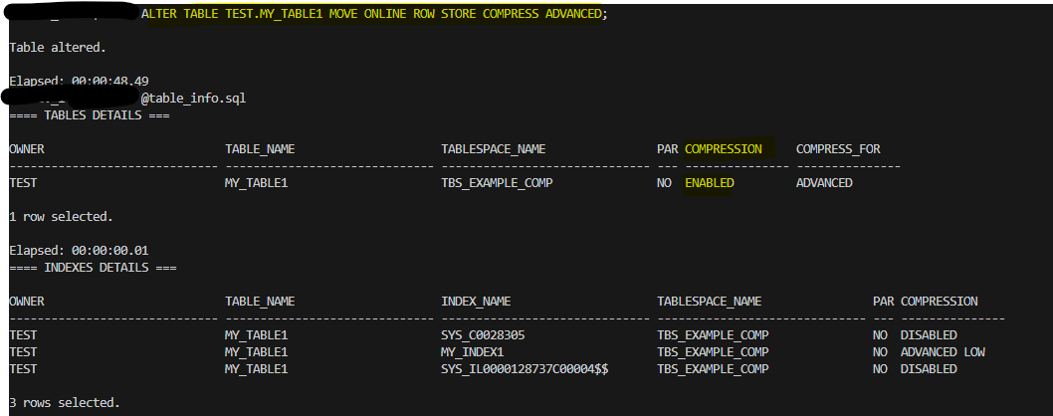Click the '3 rows selected.' message
1053x416 pixels.
(x=65, y=402)
